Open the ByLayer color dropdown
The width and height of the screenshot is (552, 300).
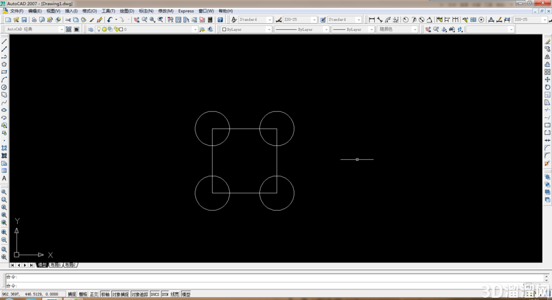(246, 29)
